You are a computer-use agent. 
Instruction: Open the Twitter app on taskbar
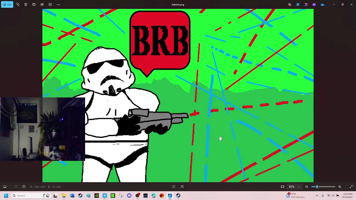[105, 196]
